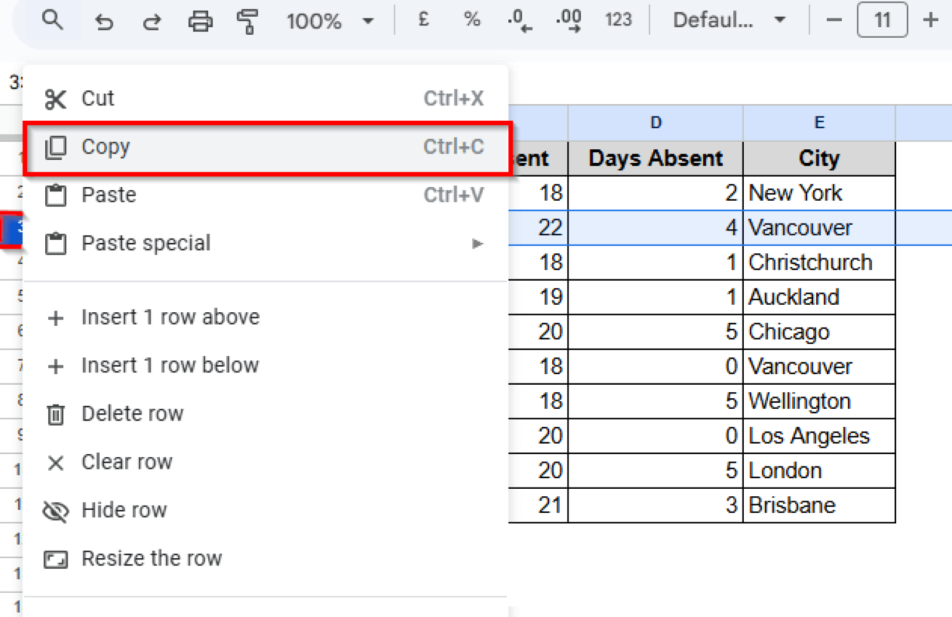Increase the font size
The width and height of the screenshot is (952, 617).
click(x=930, y=20)
